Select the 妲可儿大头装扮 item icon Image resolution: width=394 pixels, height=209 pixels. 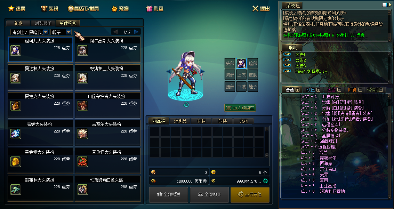click(16, 50)
